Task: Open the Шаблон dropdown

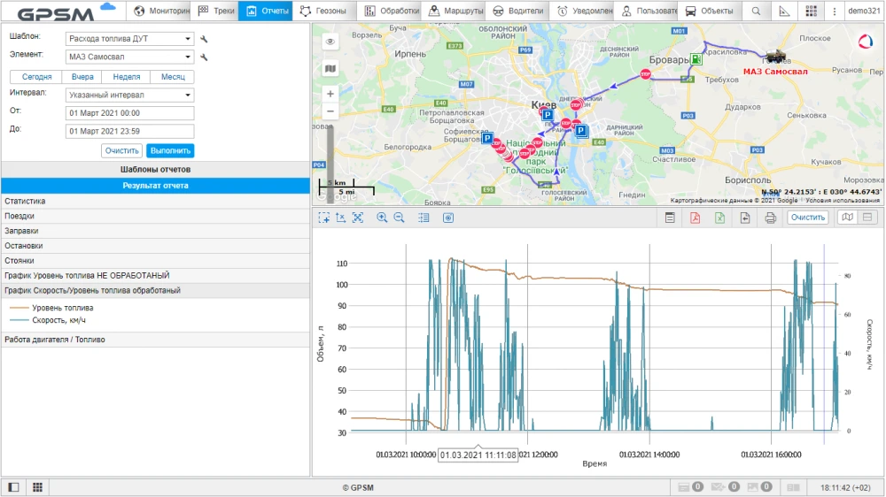Action: (130, 39)
